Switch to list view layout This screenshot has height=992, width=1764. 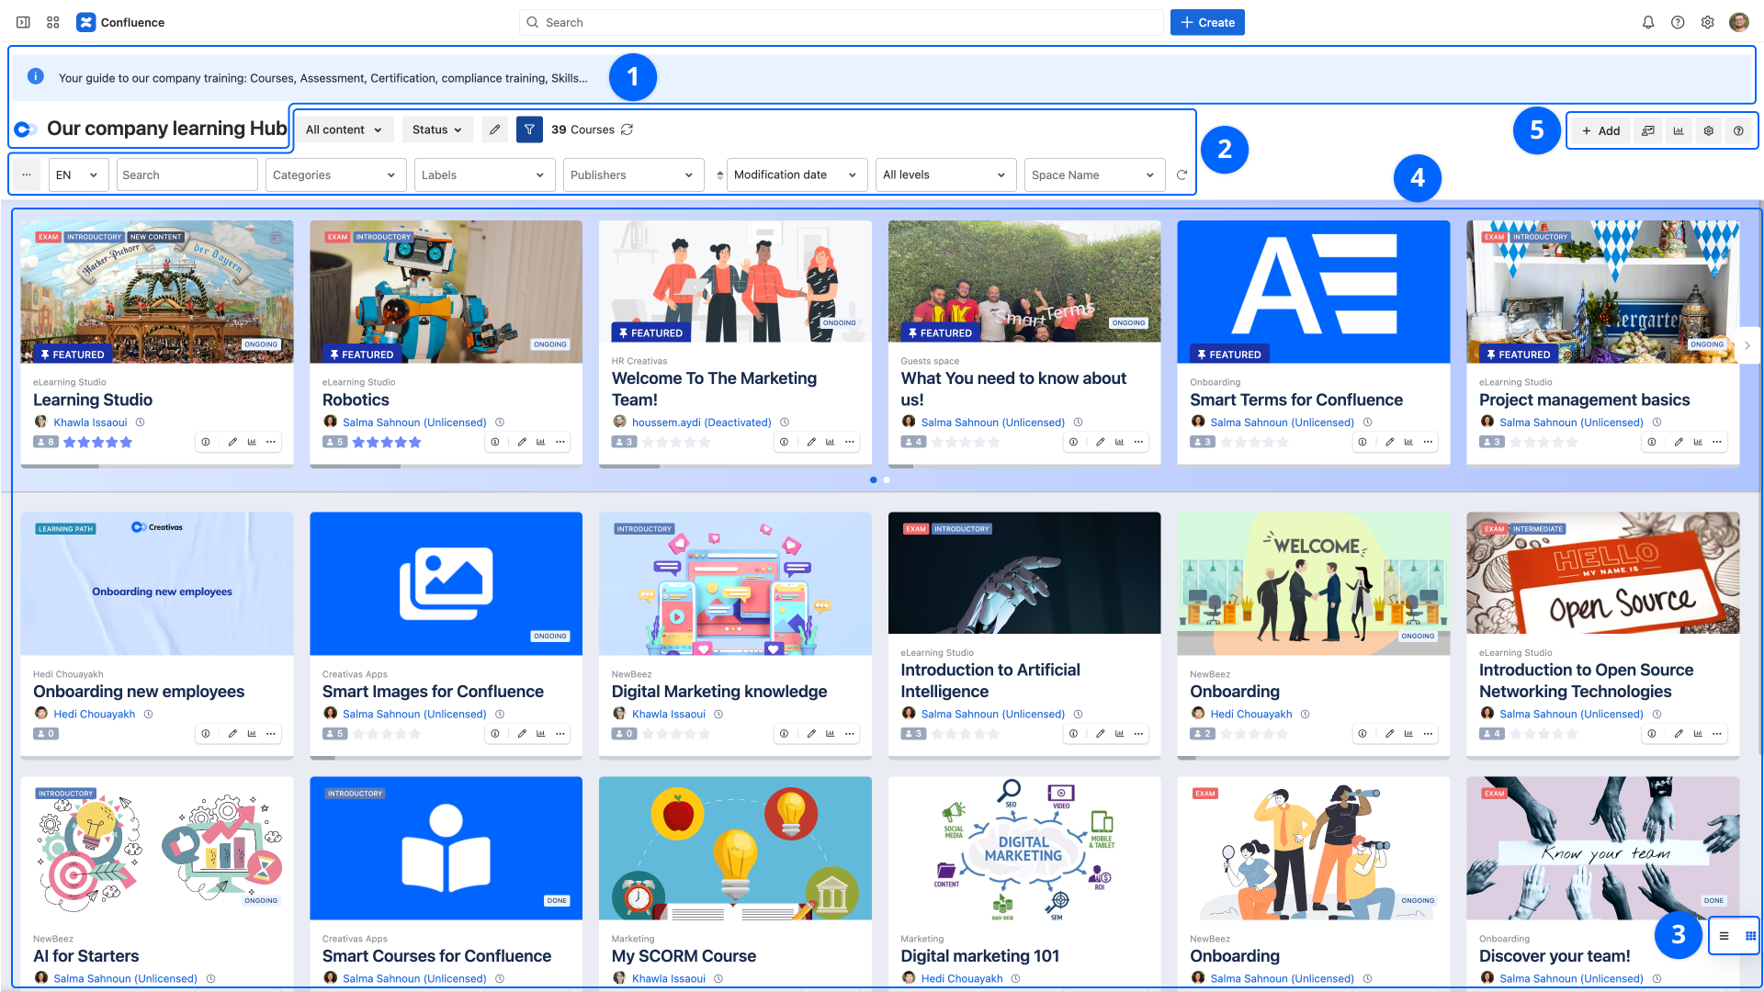pos(1724,936)
